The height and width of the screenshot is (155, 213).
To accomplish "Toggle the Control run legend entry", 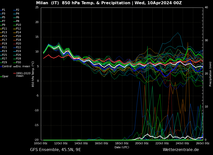I will coord(7,66).
